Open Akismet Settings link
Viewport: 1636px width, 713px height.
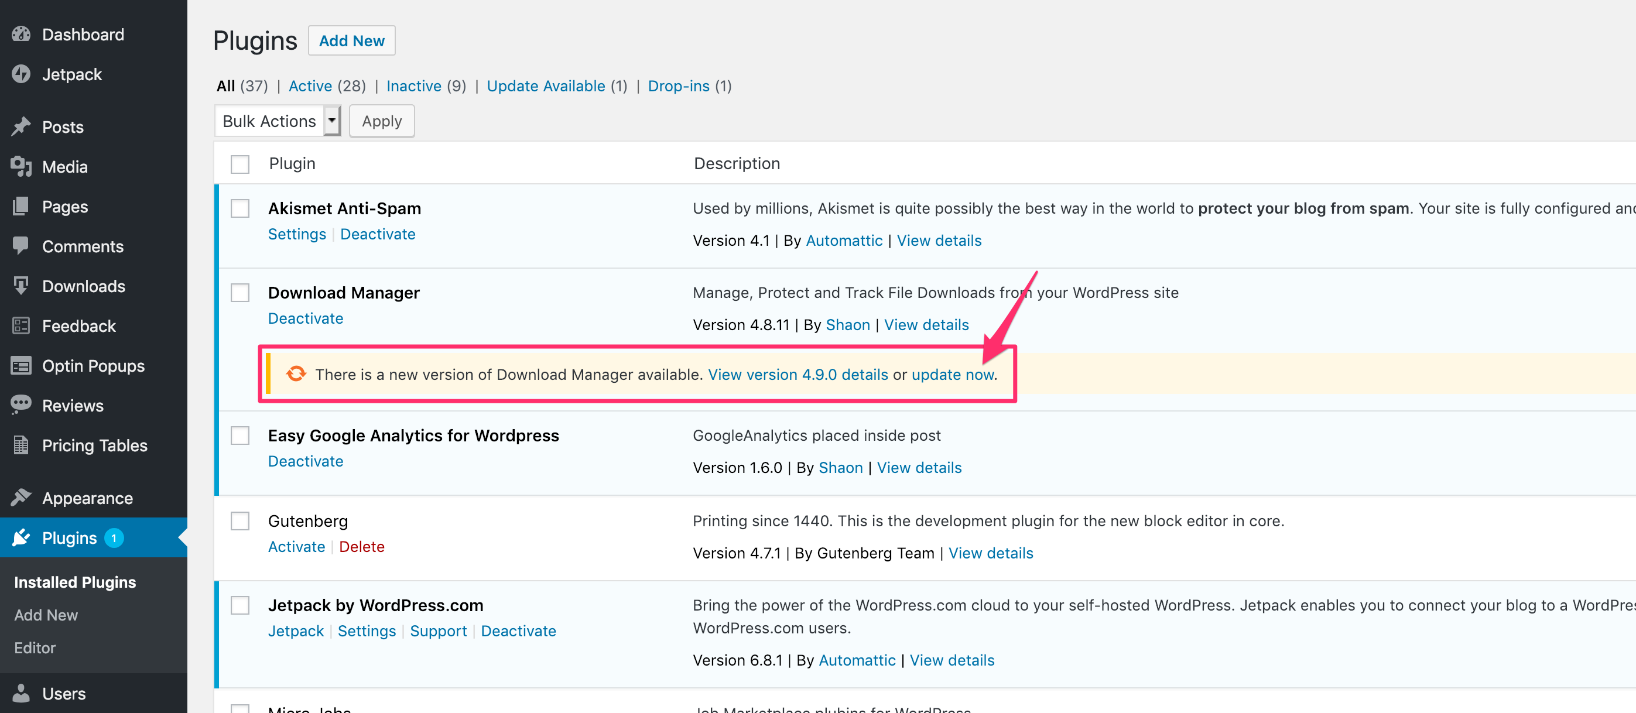(297, 234)
